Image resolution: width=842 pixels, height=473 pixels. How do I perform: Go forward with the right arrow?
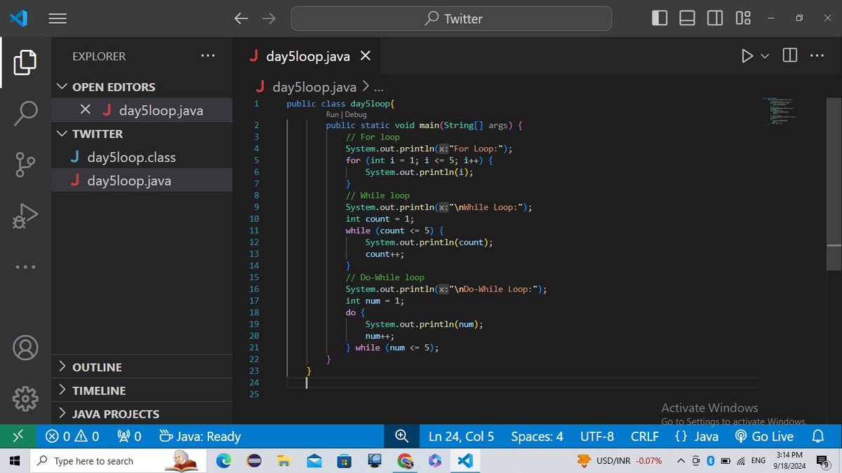[268, 19]
